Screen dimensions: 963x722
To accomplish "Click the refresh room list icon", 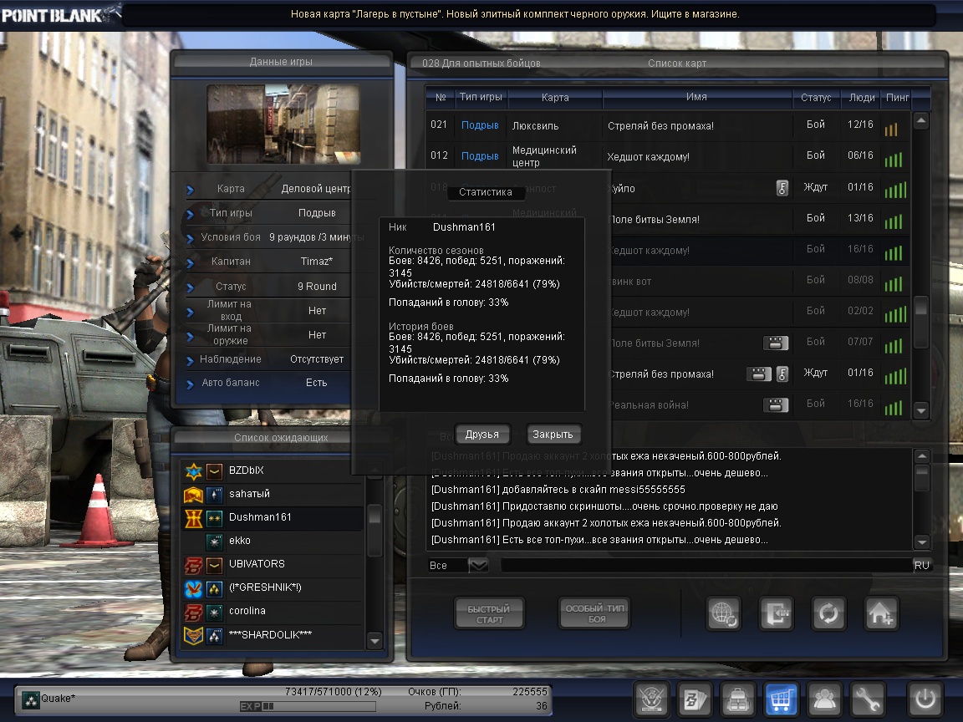I will point(828,613).
